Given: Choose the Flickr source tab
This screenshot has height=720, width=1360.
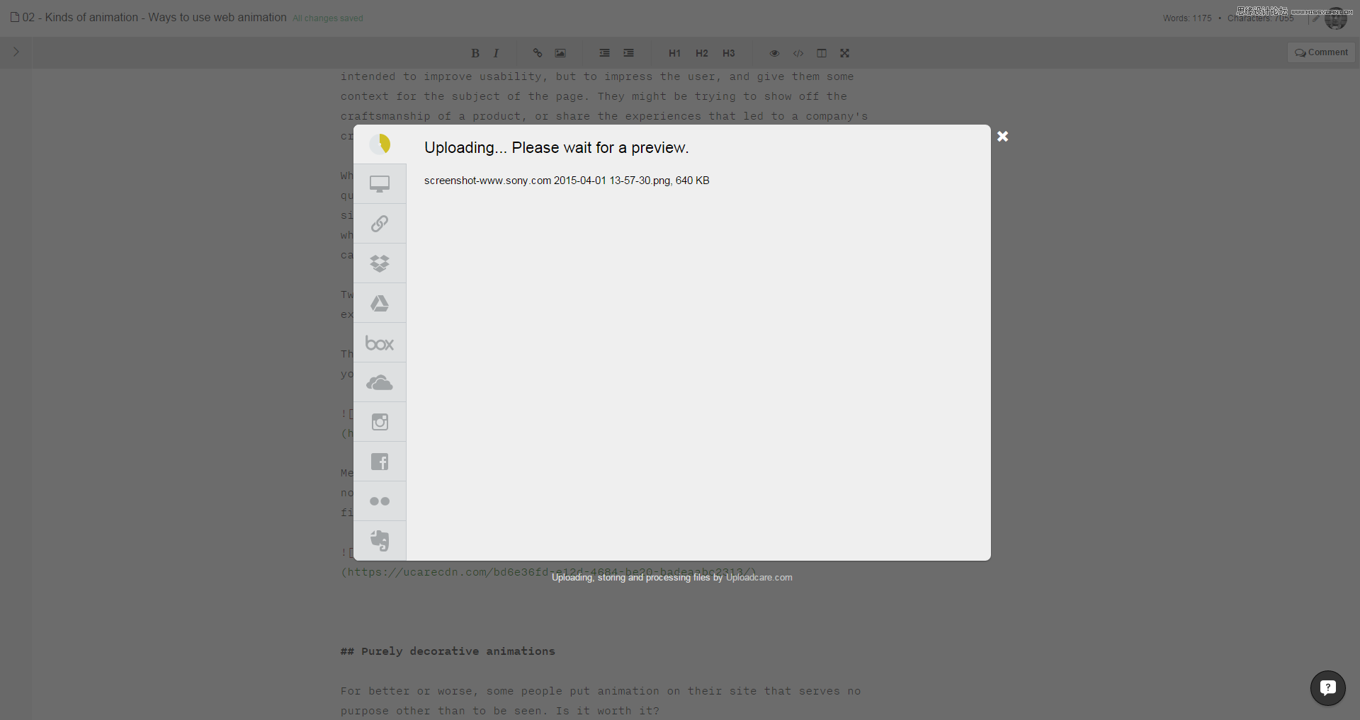Looking at the screenshot, I should pos(380,501).
